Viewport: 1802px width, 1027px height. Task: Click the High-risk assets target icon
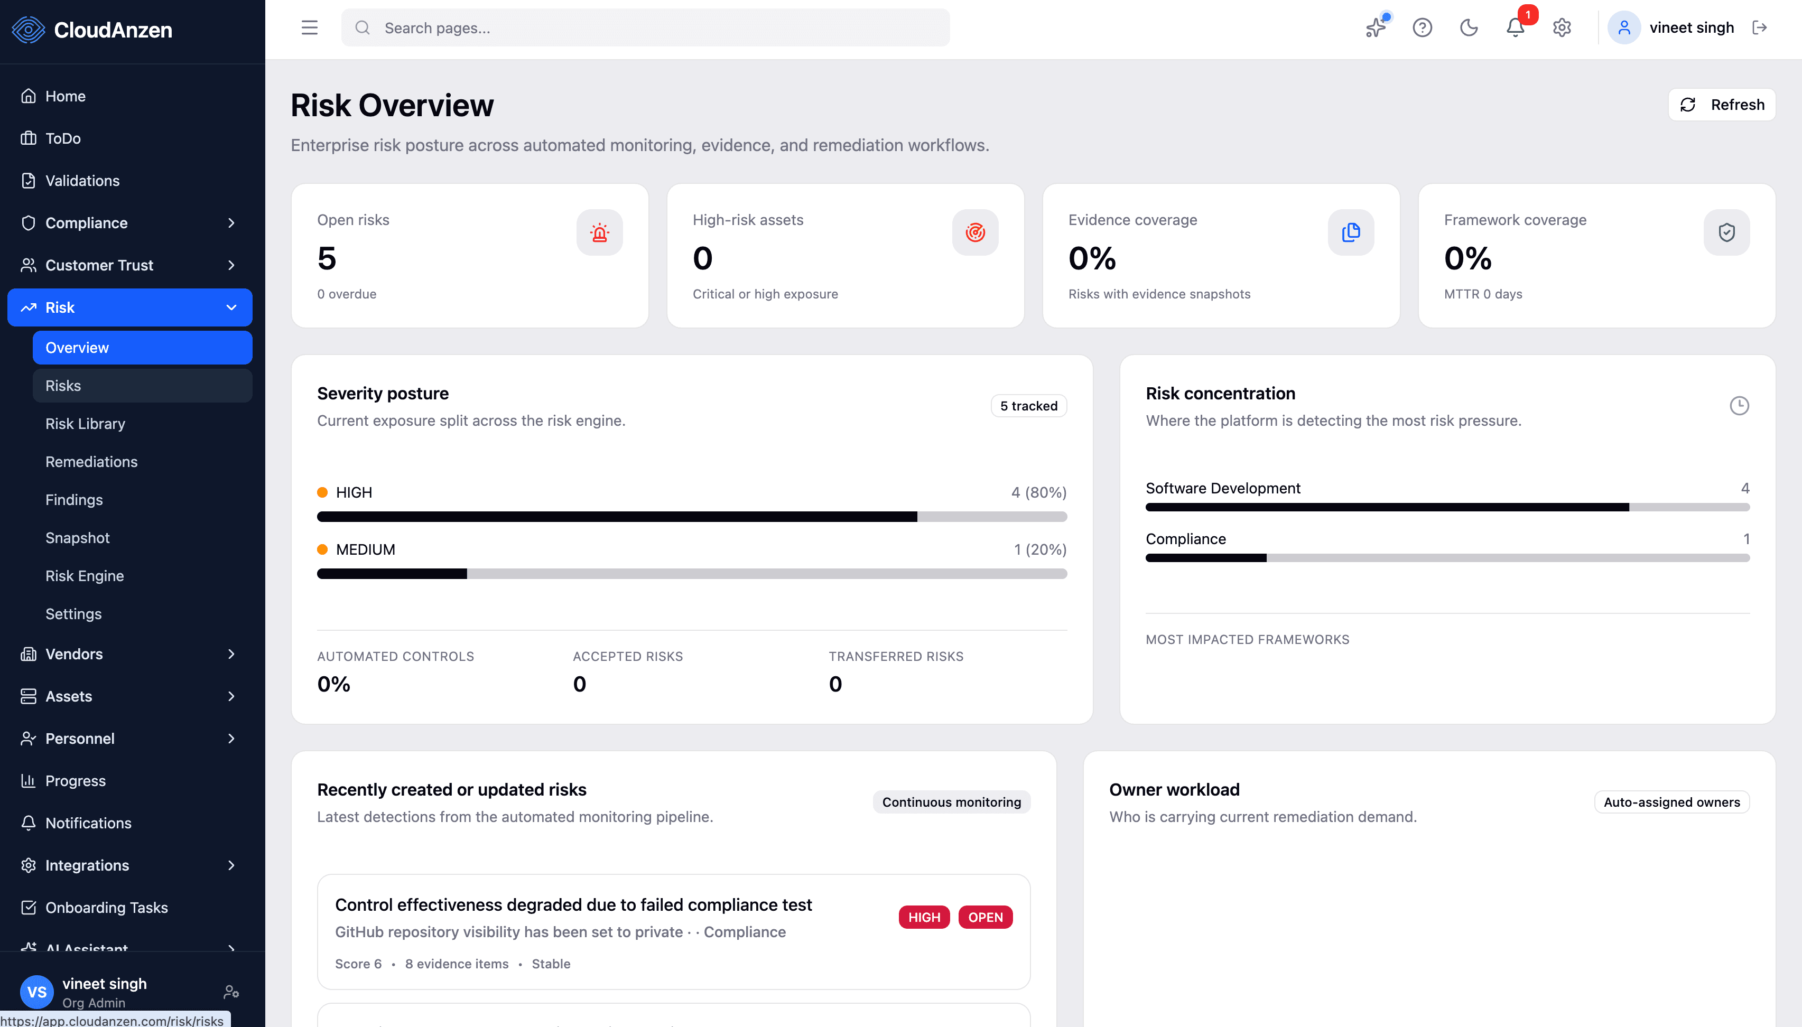pos(975,232)
